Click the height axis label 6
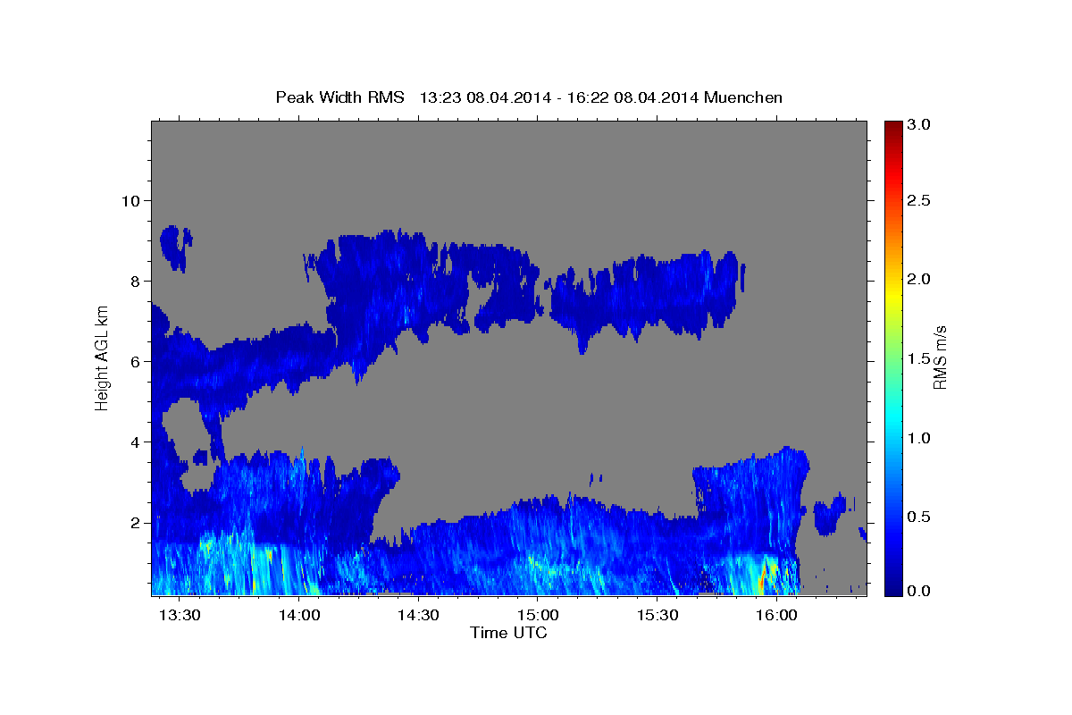Image resolution: width=1072 pixels, height=715 pixels. pos(134,361)
